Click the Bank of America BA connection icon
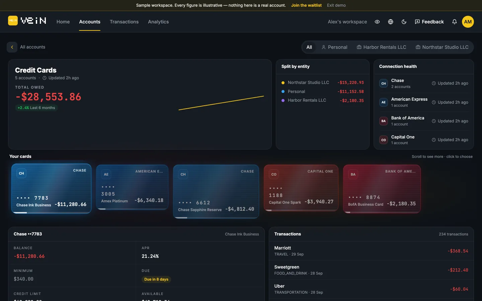 coord(384,121)
